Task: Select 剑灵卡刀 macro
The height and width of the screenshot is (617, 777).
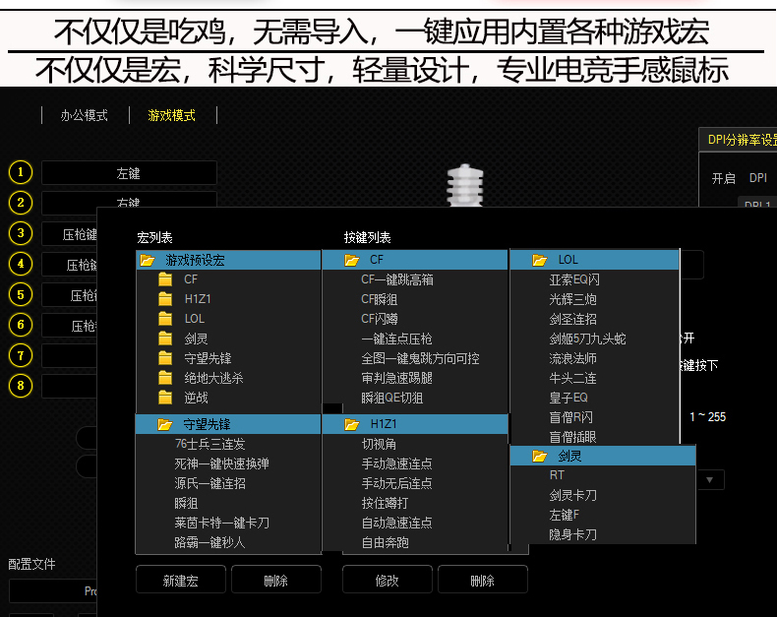Action: (572, 495)
